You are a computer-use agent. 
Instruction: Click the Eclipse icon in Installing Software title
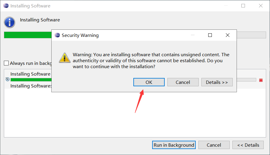point(6,6)
